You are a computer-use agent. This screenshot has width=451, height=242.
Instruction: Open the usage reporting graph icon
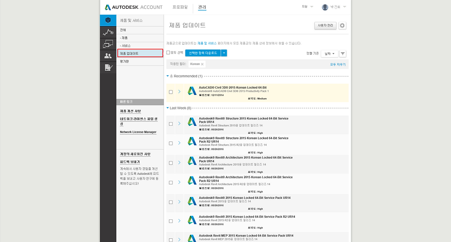pos(108,32)
